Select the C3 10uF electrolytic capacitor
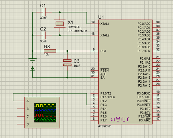 coord(67,63)
